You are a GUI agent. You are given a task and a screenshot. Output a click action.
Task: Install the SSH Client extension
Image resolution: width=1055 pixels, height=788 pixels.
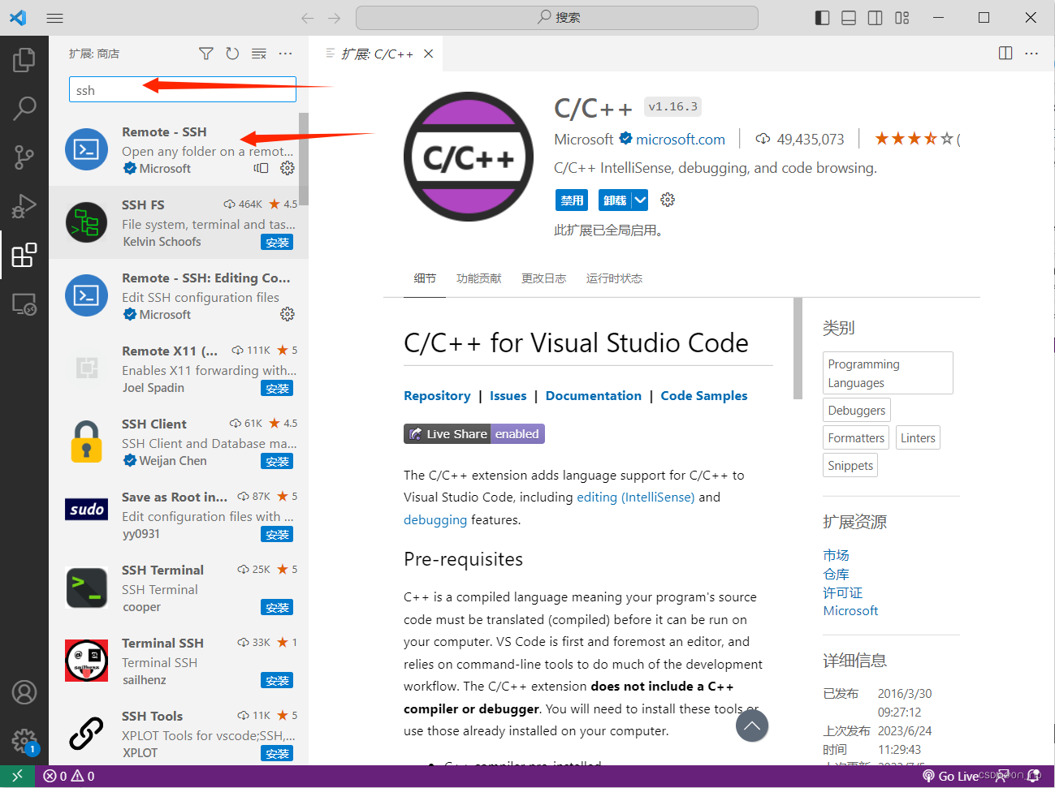tap(277, 461)
